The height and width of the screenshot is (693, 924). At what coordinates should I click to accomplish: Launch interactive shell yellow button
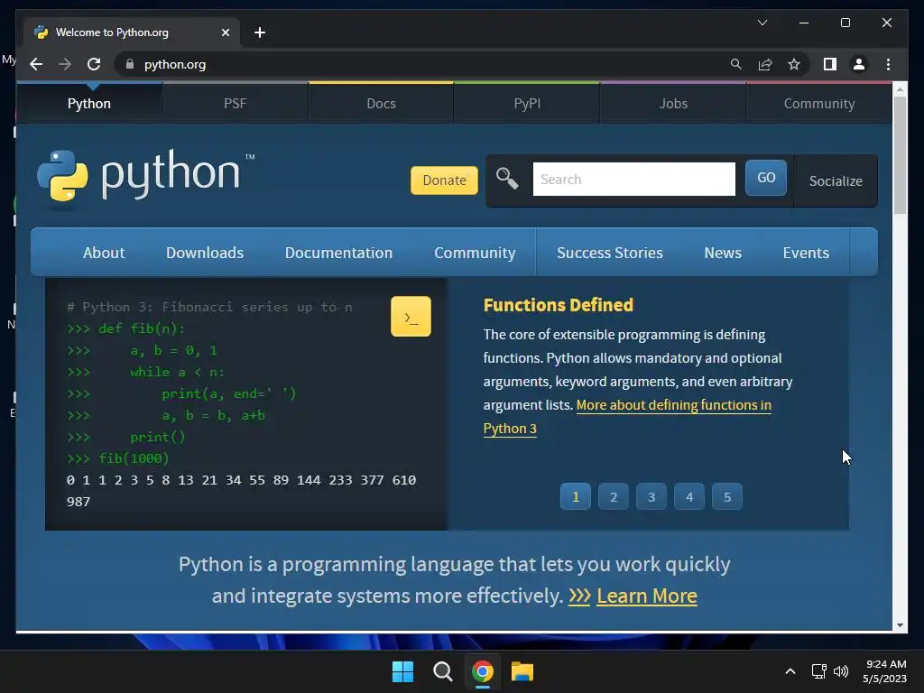tap(411, 317)
